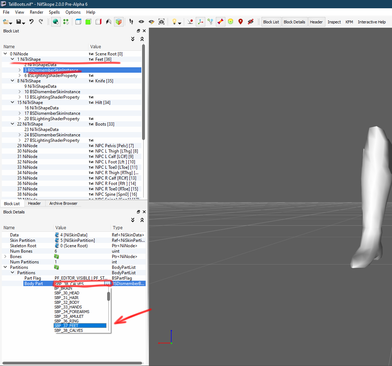Click the Inspect toolbar button
This screenshot has height=366, width=392.
click(x=334, y=22)
